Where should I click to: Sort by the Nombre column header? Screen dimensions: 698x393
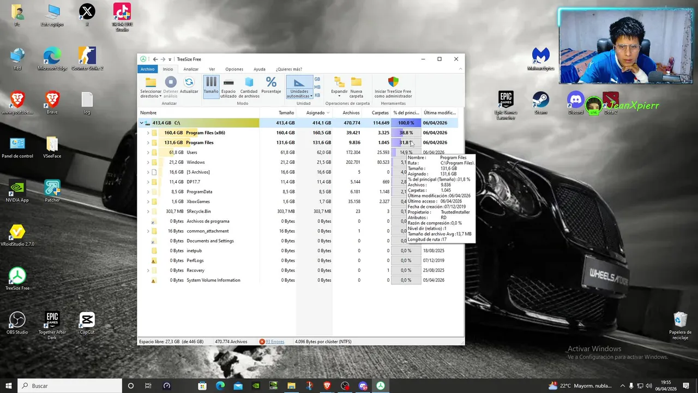(x=198, y=113)
